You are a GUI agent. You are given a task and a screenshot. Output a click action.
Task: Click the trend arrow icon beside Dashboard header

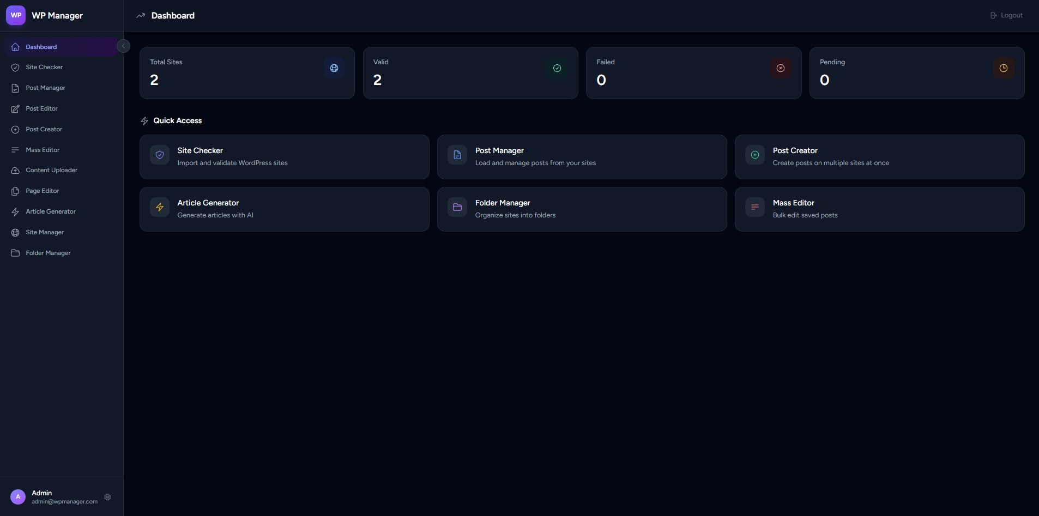pos(141,15)
